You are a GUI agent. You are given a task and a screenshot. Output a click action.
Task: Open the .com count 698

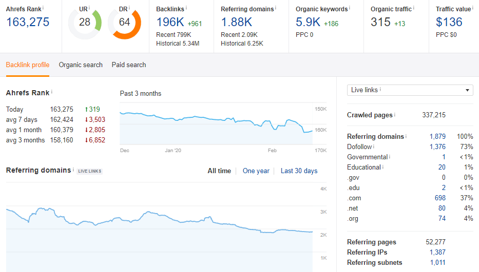click(440, 198)
